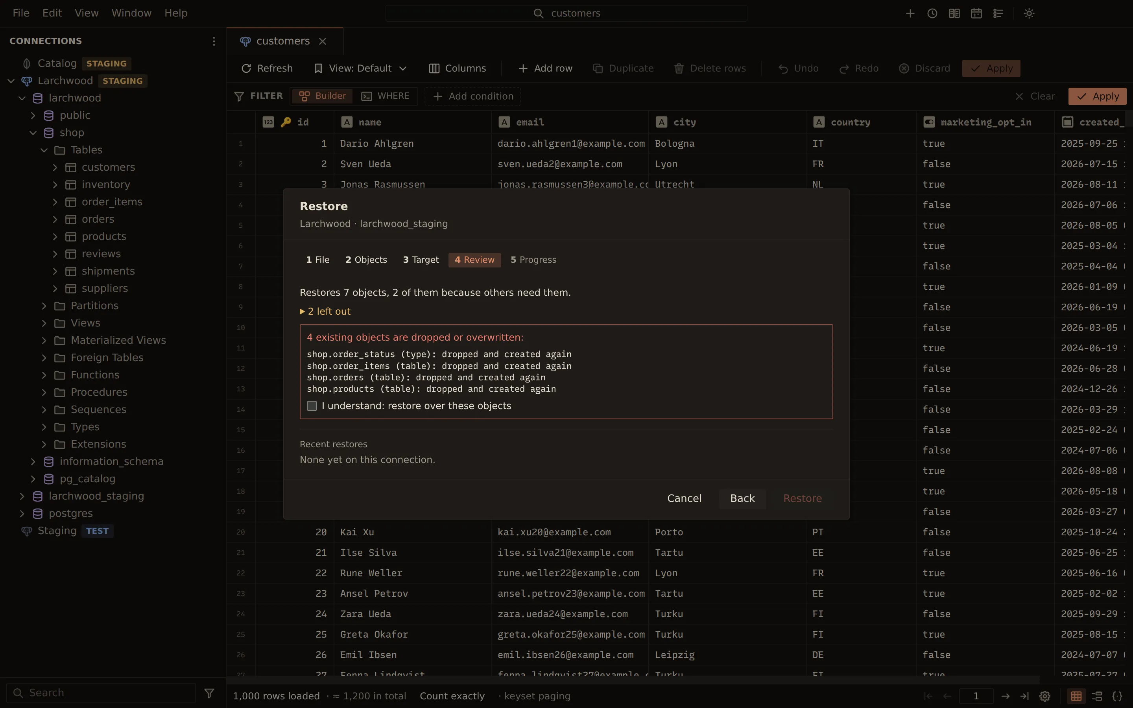Focus the top 'customers' search box
The height and width of the screenshot is (708, 1133).
[x=566, y=14]
